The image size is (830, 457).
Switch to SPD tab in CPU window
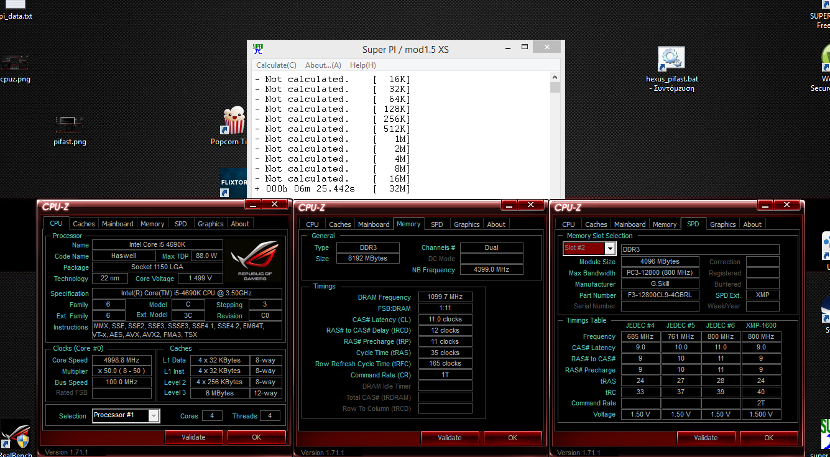click(x=180, y=224)
